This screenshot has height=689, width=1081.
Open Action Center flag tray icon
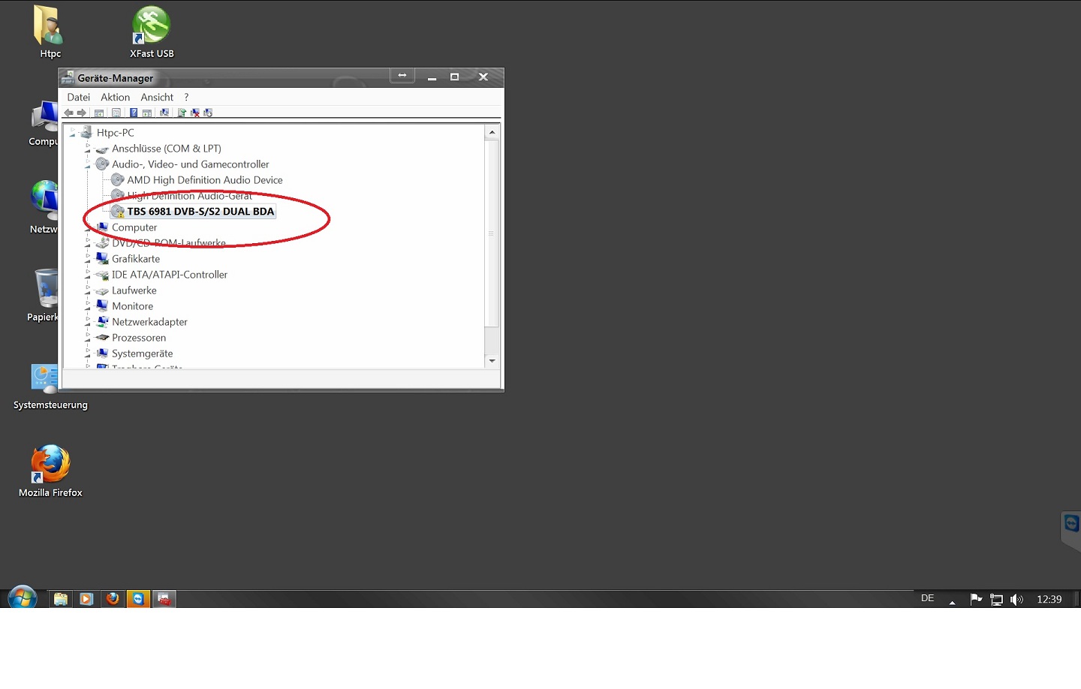click(976, 599)
